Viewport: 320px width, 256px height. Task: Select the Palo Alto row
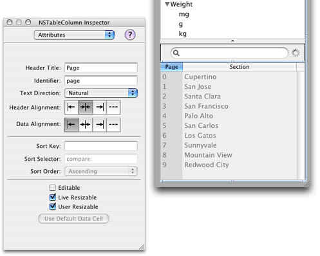[229, 116]
